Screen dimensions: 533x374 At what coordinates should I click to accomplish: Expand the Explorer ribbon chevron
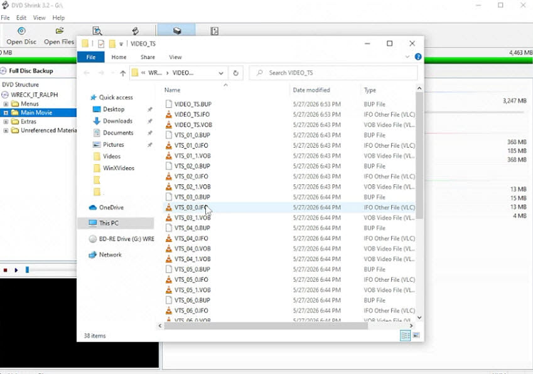pyautogui.click(x=407, y=56)
